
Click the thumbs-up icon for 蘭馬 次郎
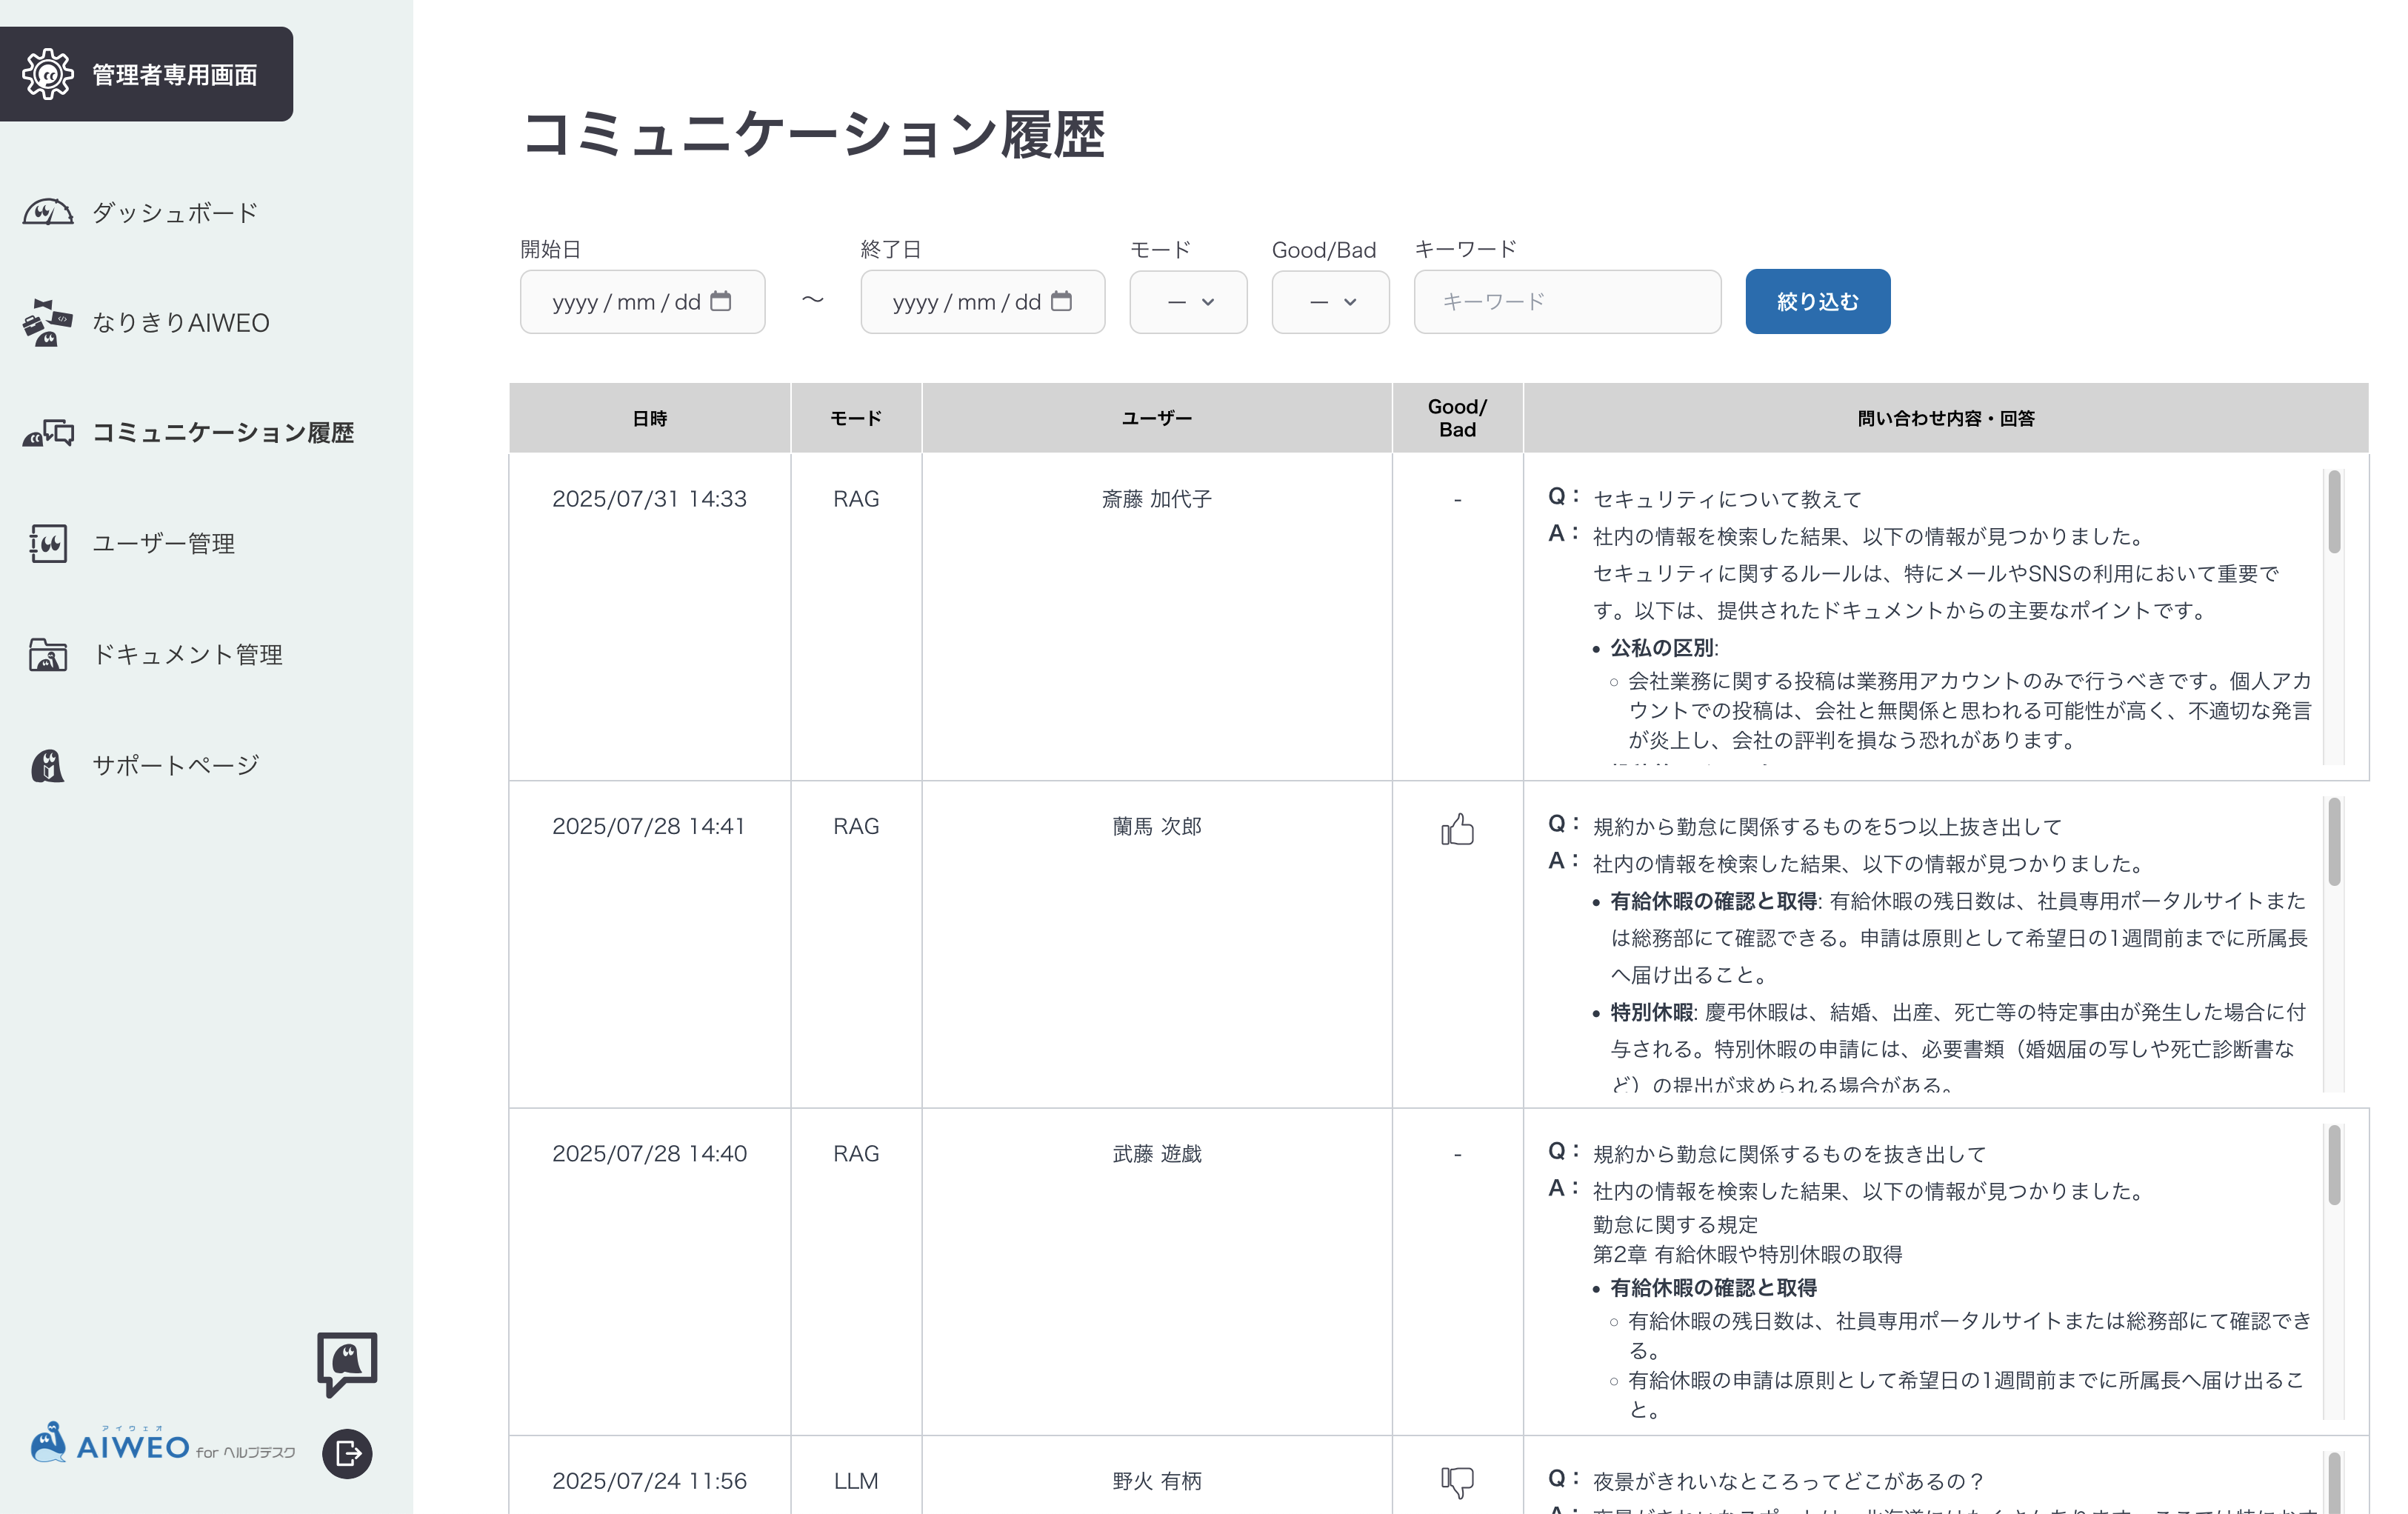tap(1457, 828)
